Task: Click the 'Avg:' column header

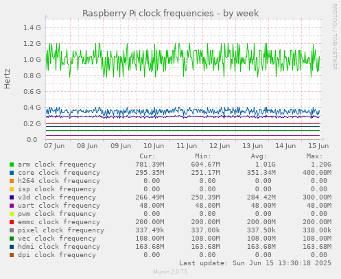Action: 259,156
